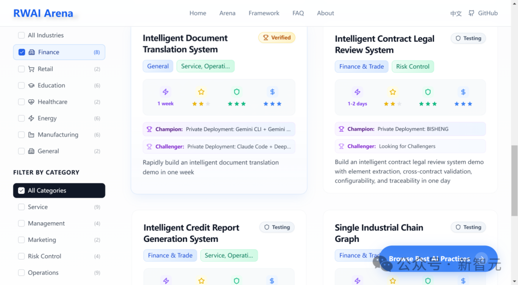The height and width of the screenshot is (285, 518).
Task: Check the Marketing category checkbox
Action: (22, 240)
